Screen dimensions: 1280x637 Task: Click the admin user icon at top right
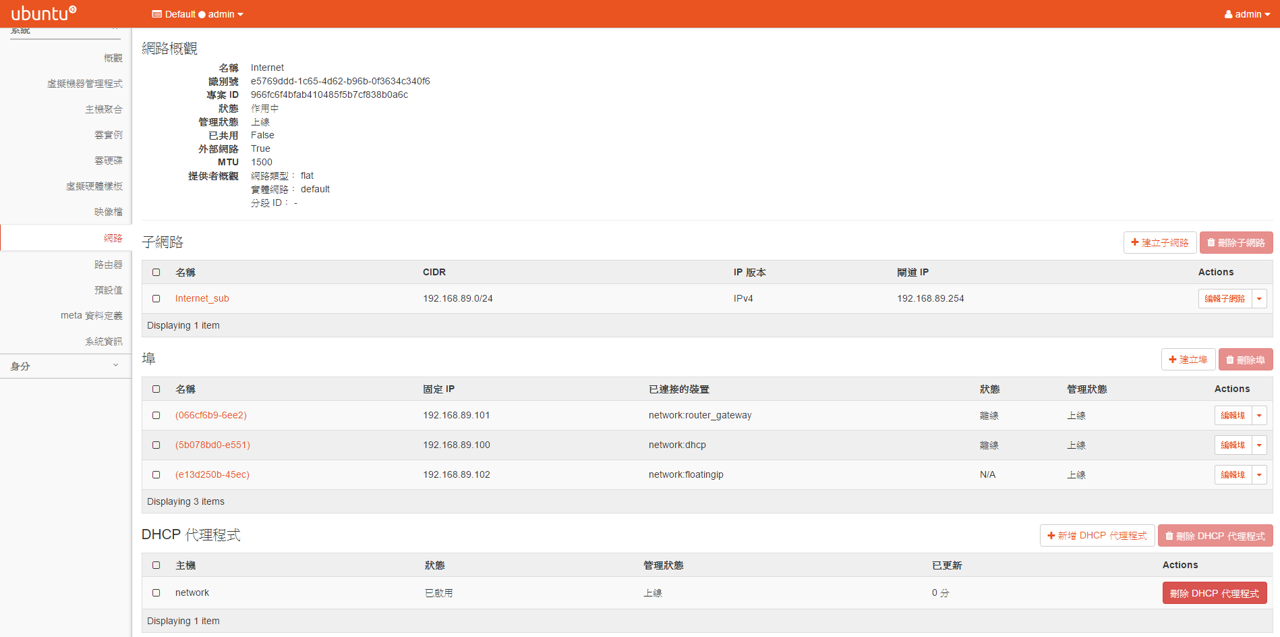pyautogui.click(x=1229, y=14)
